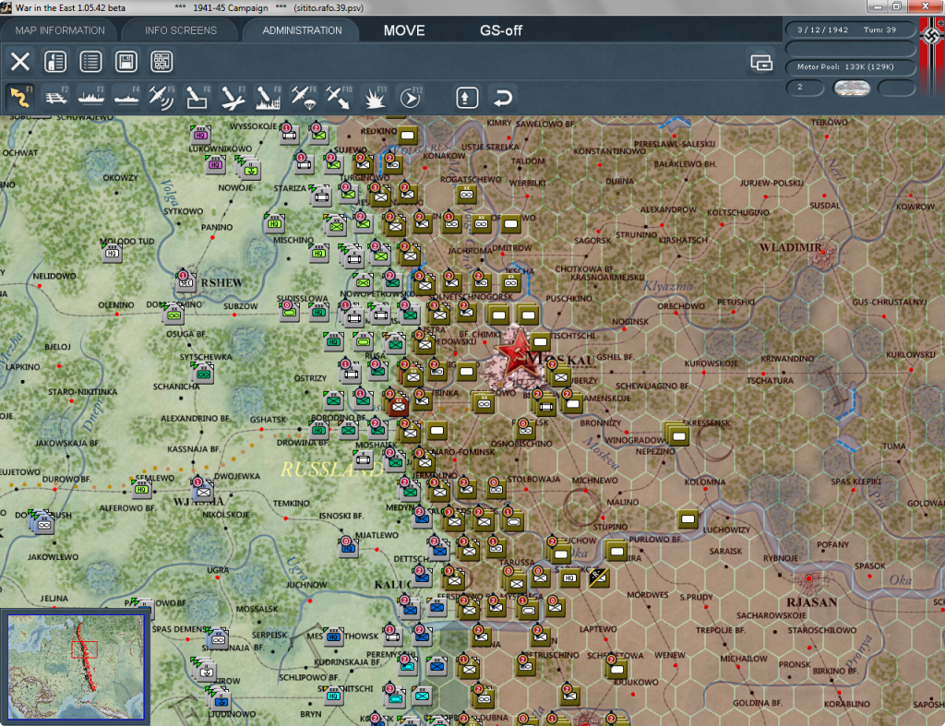Click the X quit icon in Administration row

coord(20,62)
